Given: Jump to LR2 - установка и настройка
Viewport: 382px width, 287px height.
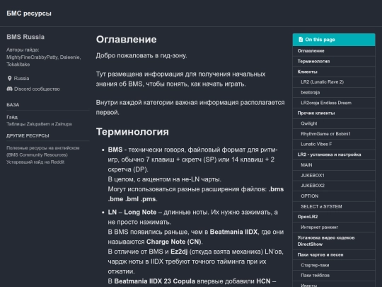Looking at the screenshot, I should coord(334,154).
